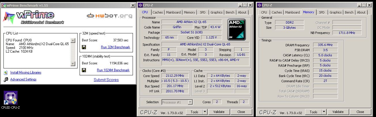
Task: Click the Package value Socket S1 (638)
Action: click(x=191, y=32)
